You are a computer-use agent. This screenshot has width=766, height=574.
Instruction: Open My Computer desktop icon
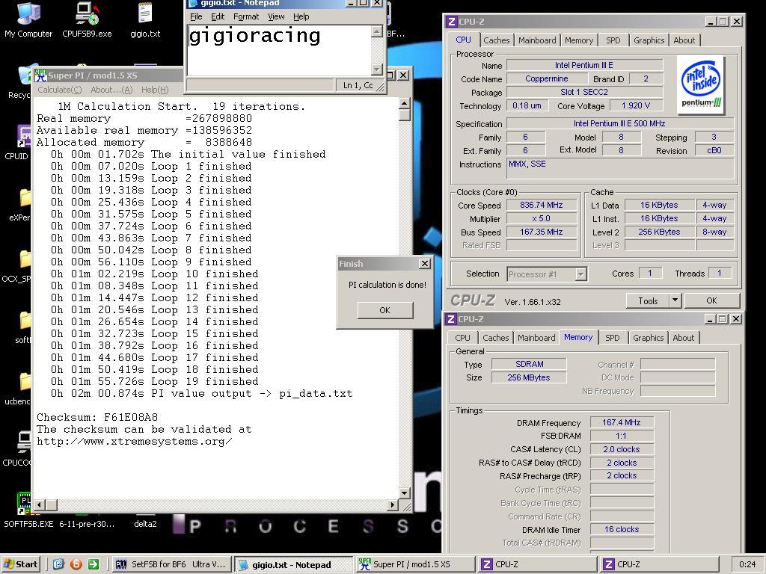[x=28, y=19]
